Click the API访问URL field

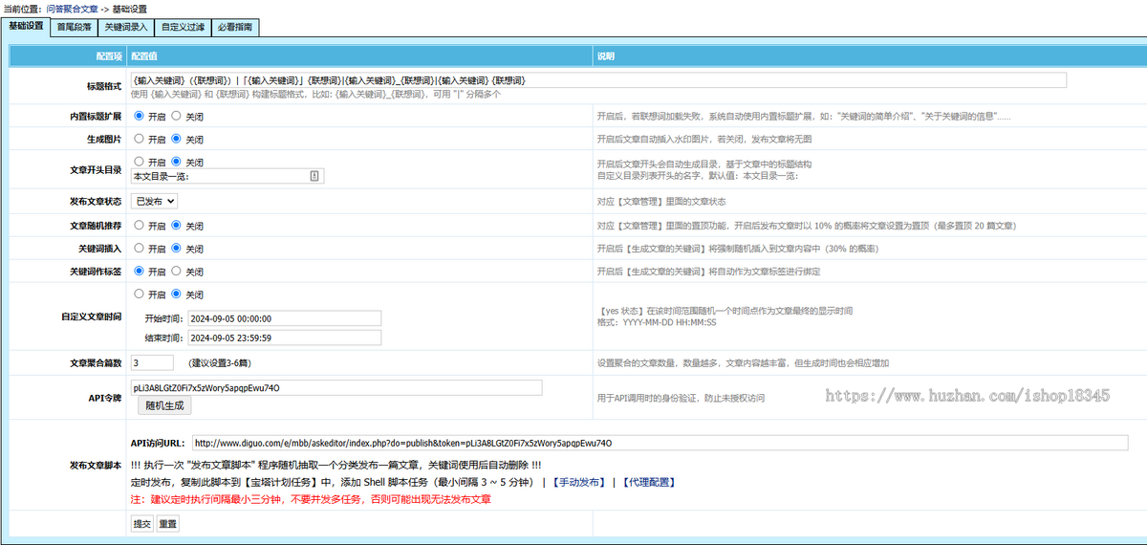[659, 444]
